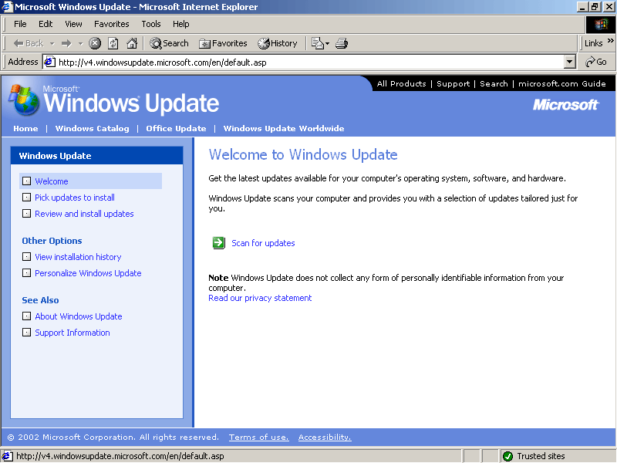Click inside the Address URL field

(308, 62)
